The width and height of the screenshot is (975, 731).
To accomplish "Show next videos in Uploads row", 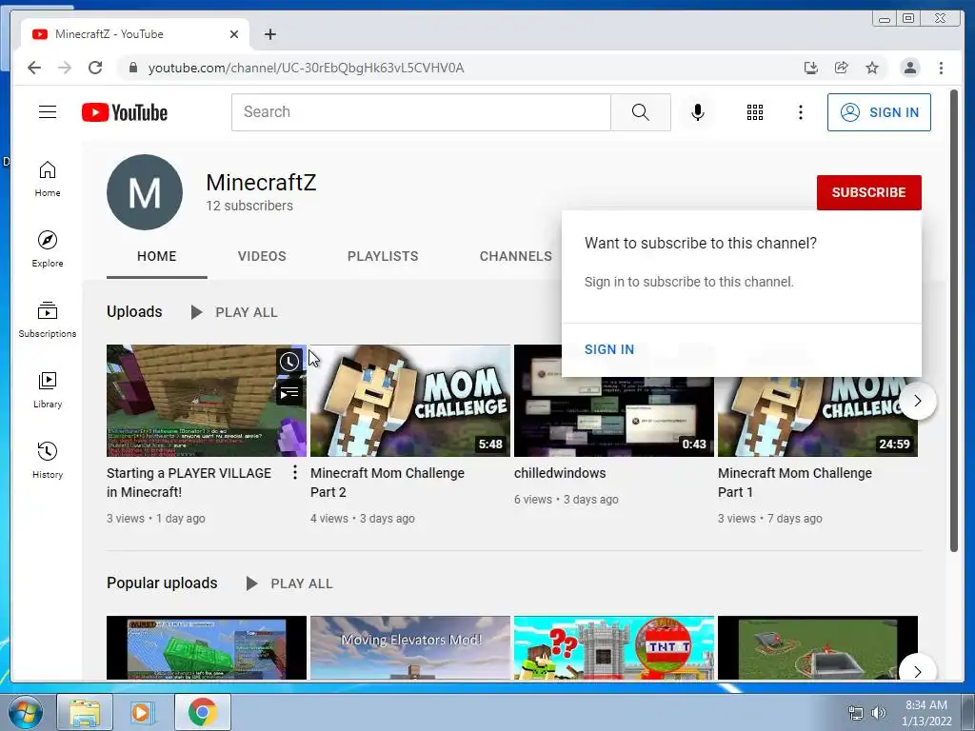I will 917,401.
